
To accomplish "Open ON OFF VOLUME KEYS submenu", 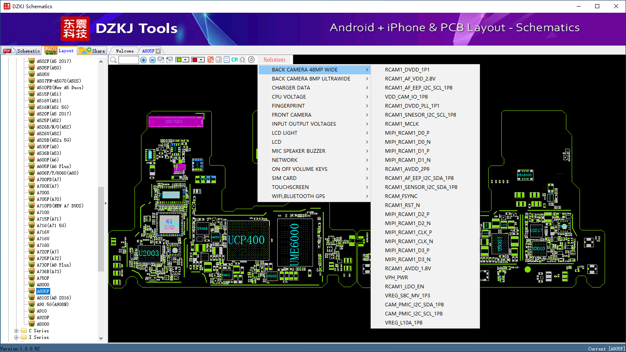I will pos(314,169).
